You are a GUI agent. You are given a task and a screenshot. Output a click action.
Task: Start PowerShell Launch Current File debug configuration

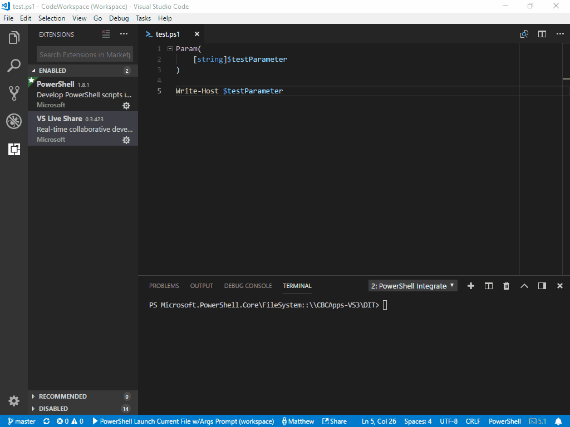click(183, 421)
